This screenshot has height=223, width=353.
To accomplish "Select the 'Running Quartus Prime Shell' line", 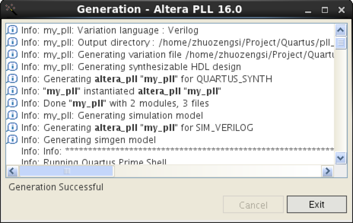I will pos(94,161).
